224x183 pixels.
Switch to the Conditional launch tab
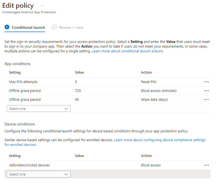pos(28,28)
